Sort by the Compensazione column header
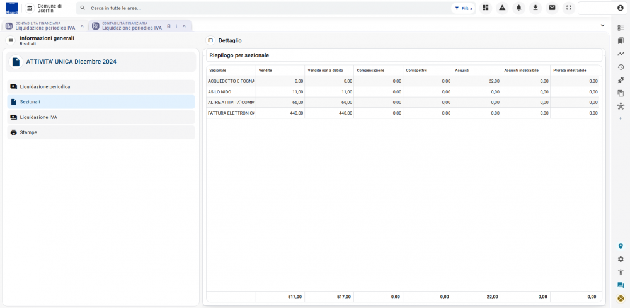This screenshot has width=630, height=308. point(378,71)
